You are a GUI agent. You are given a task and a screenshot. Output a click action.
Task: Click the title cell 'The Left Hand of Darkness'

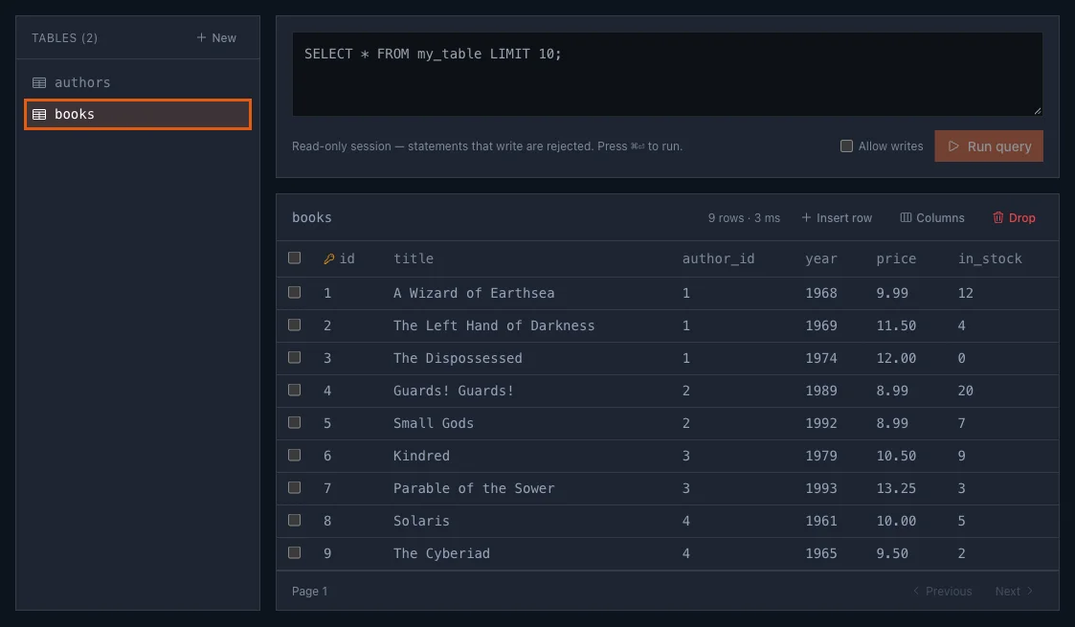[x=494, y=325]
